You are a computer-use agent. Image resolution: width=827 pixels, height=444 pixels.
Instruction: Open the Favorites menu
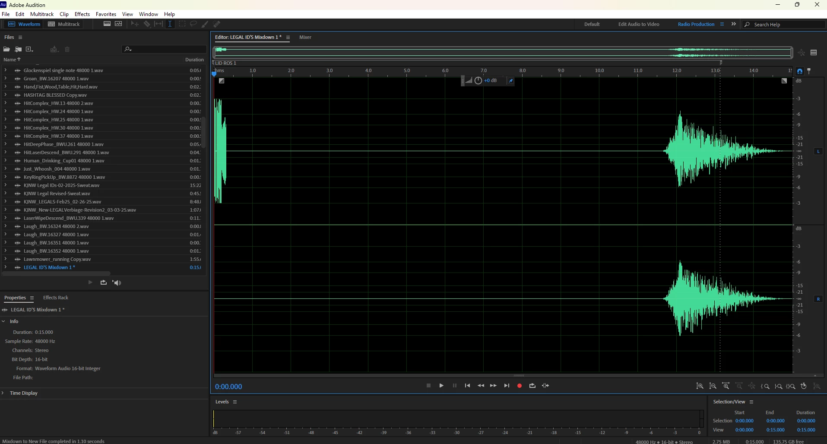pyautogui.click(x=106, y=14)
